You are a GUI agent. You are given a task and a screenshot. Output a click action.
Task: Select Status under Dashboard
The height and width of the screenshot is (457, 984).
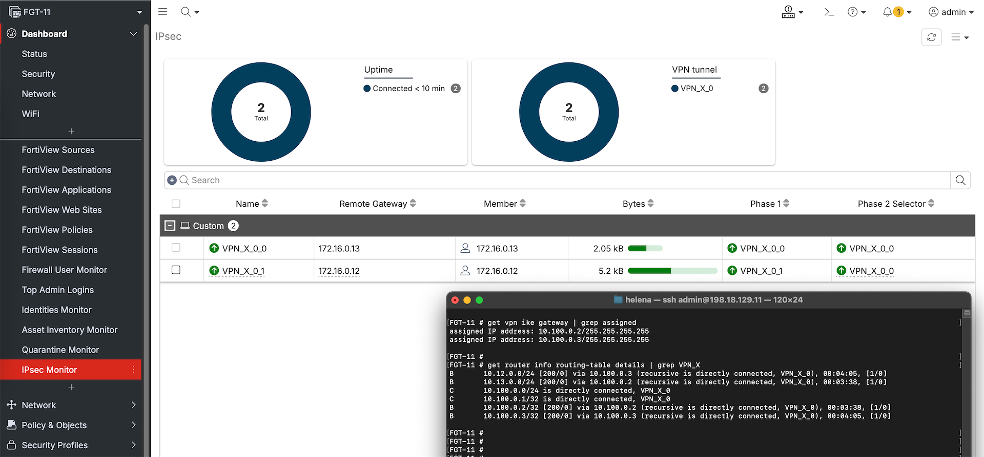(34, 54)
